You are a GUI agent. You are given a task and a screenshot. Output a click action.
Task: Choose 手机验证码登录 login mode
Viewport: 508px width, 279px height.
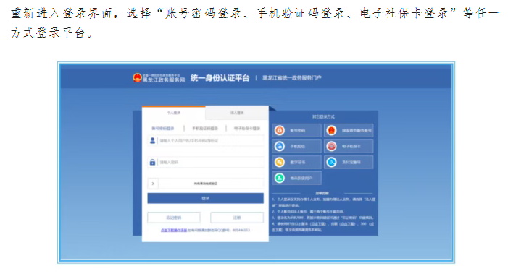[205, 129]
